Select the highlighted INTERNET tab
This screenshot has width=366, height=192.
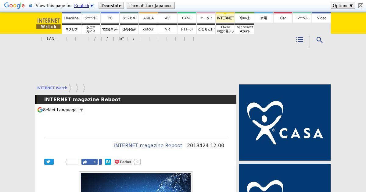point(225,18)
